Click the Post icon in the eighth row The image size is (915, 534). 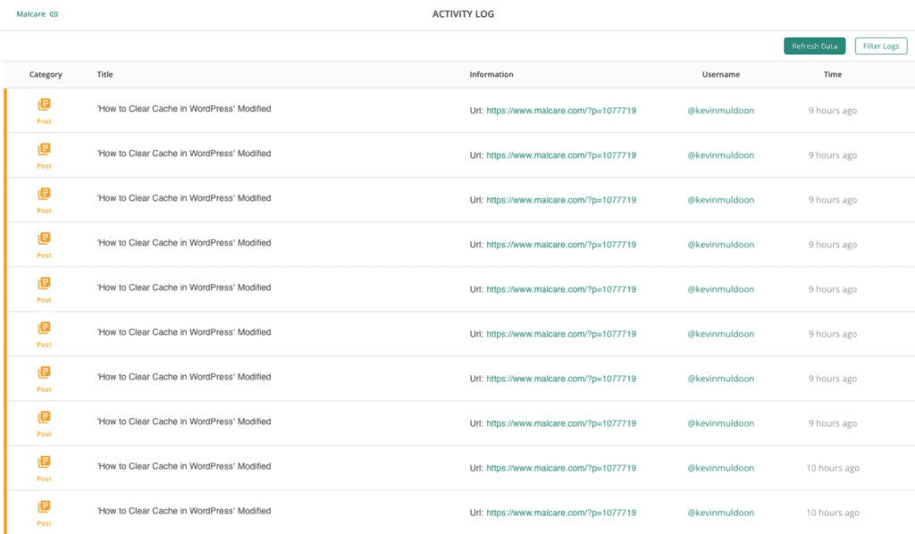tap(45, 417)
